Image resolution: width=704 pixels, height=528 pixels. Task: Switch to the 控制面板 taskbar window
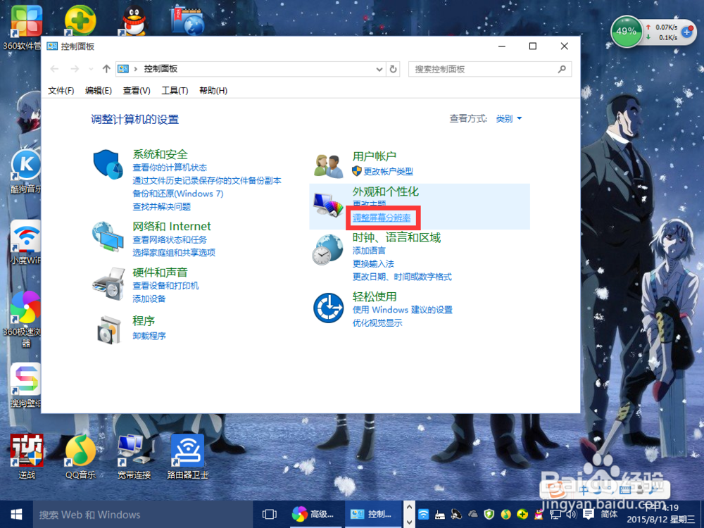click(x=372, y=515)
